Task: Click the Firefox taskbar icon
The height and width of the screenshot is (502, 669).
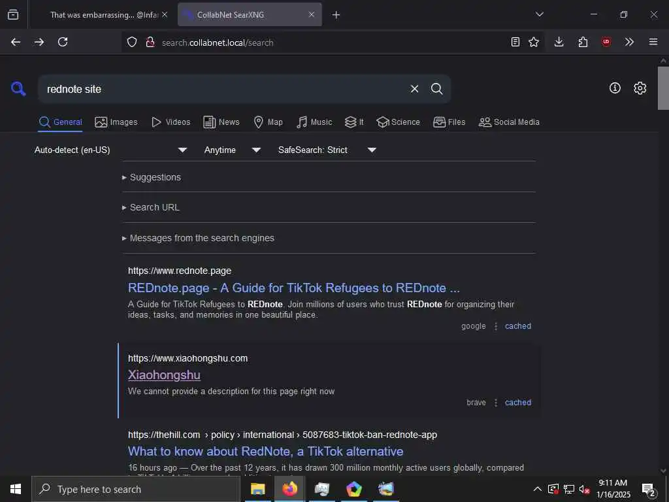Action: 289,489
